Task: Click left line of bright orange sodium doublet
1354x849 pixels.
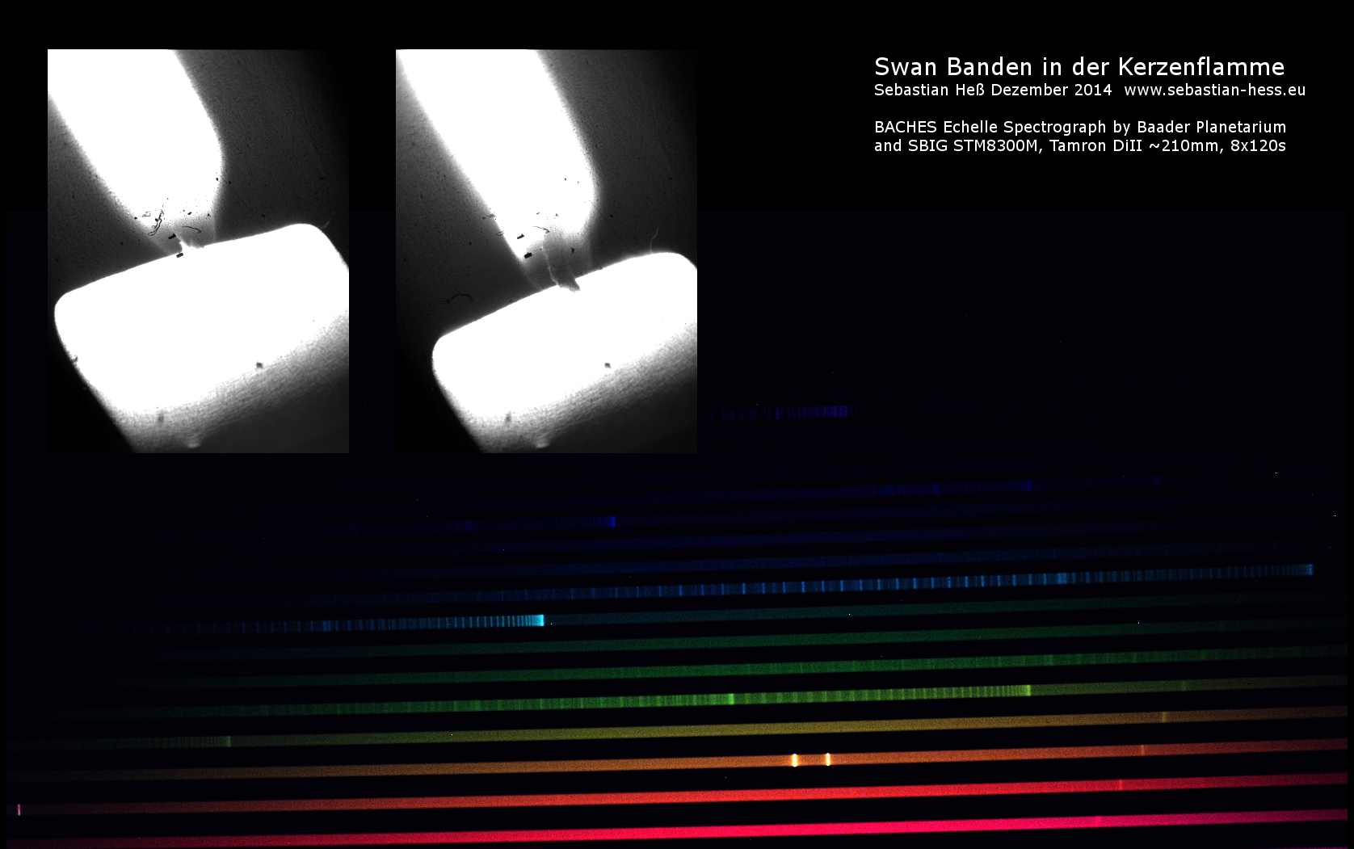Action: click(x=795, y=759)
